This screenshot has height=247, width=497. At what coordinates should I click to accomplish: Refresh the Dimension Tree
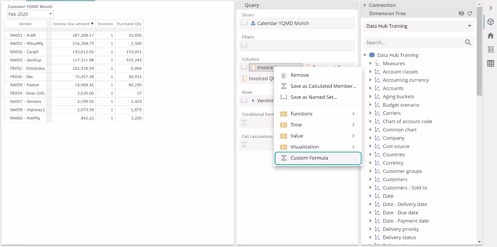pos(470,13)
